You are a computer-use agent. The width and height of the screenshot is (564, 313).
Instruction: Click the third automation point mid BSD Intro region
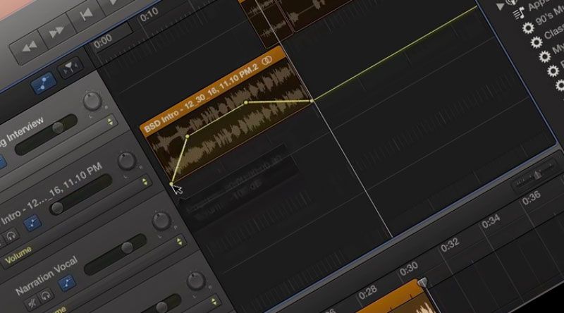[246, 102]
